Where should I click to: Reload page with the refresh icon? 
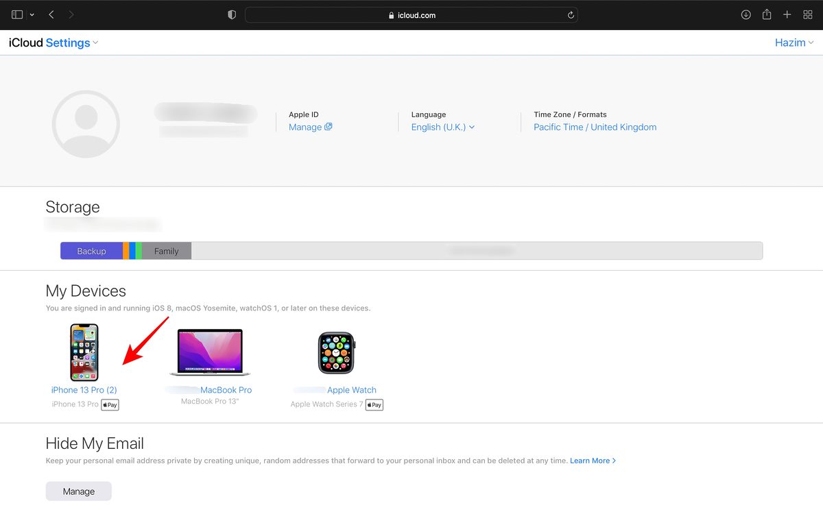570,15
